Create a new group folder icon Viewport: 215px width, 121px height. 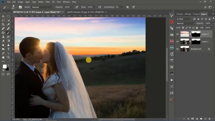(x=201, y=119)
